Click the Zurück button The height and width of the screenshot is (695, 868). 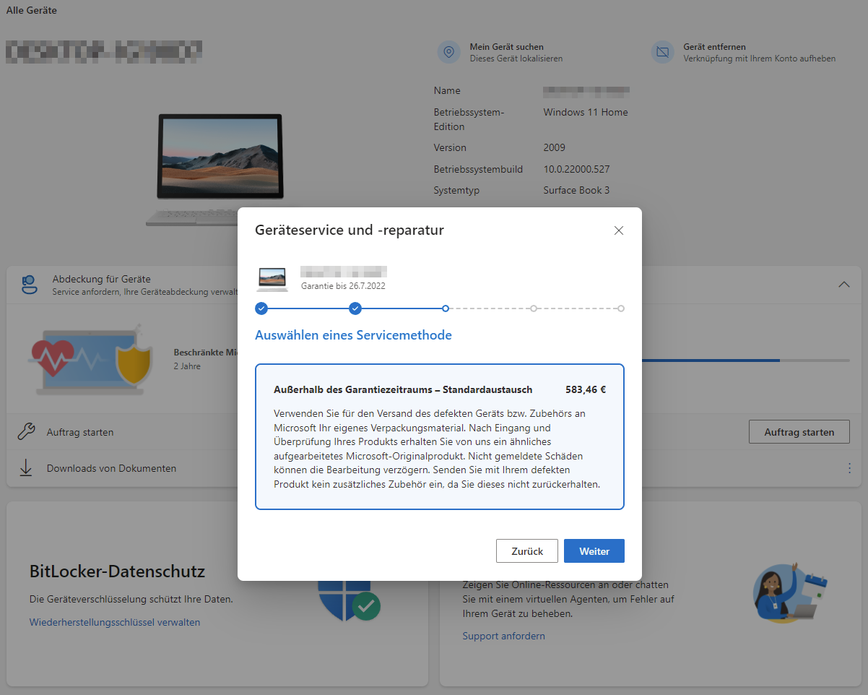(x=527, y=551)
